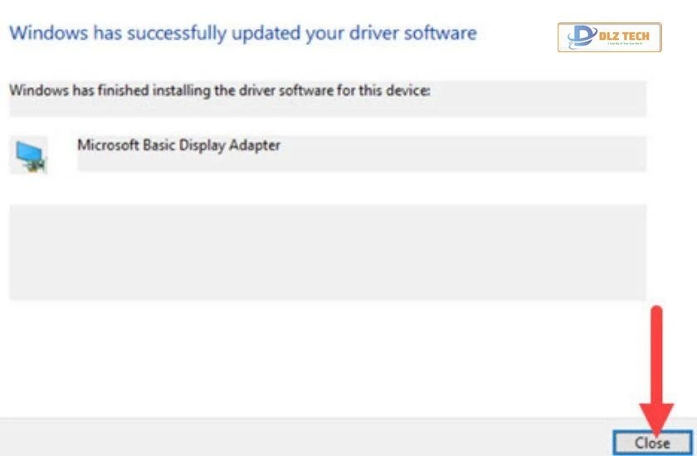The width and height of the screenshot is (697, 456).
Task: Click gray strip below the installing message
Action: (x=327, y=108)
